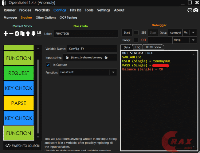Duplicate the selected block with copy icon
This screenshot has width=200, height=153.
[22, 33]
